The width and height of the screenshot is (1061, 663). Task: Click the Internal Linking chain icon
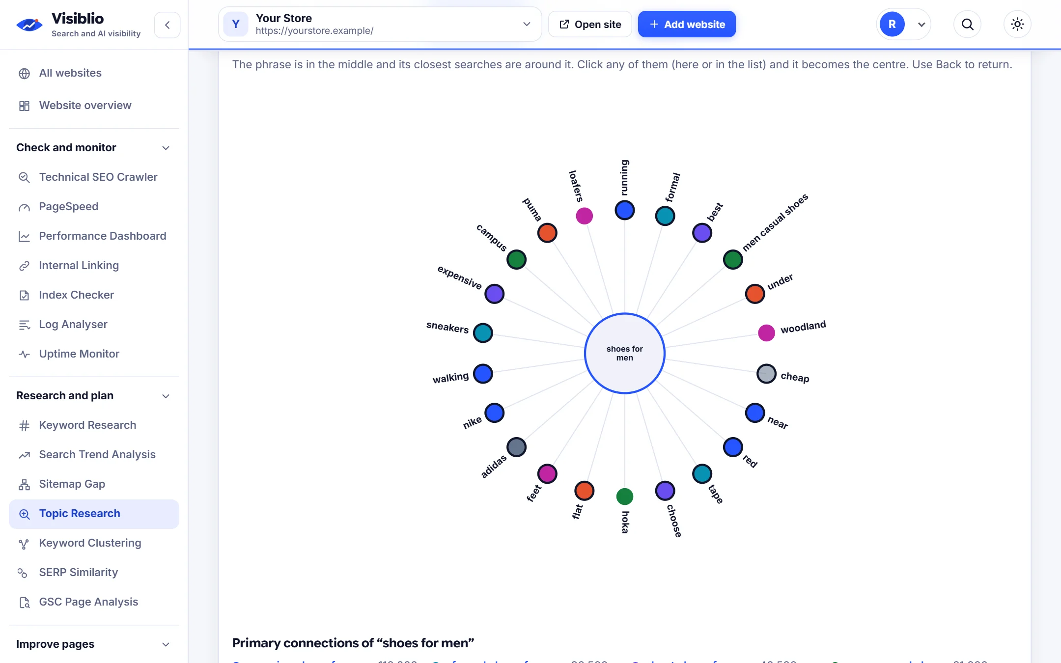pyautogui.click(x=24, y=266)
